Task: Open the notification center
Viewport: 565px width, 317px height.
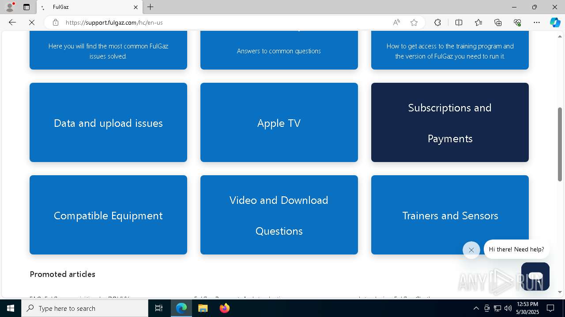Action: click(550, 308)
